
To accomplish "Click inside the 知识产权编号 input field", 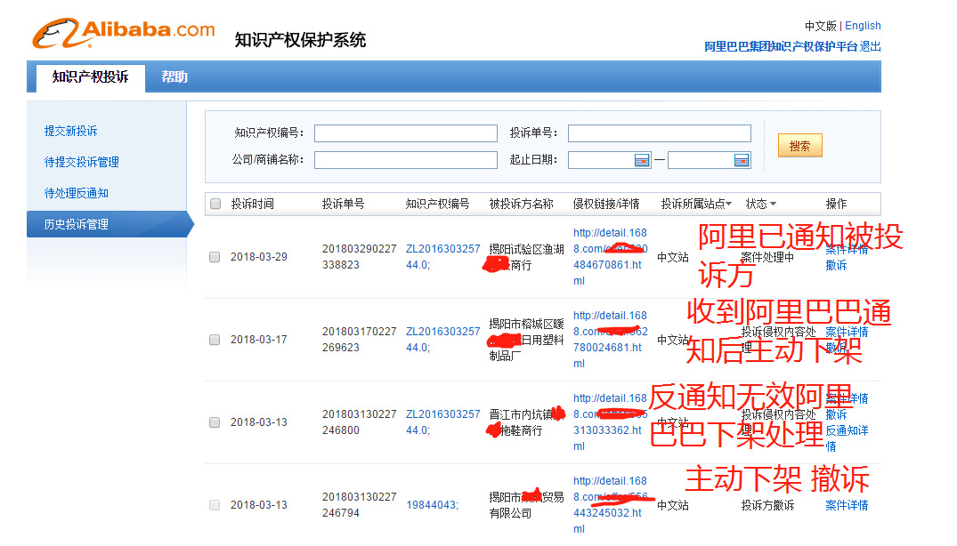I will 405,133.
